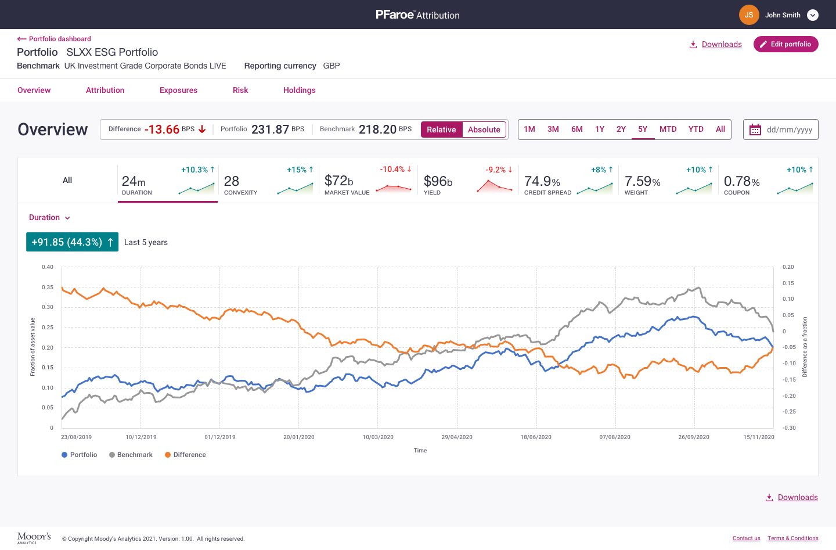Select the MTD time range
The height and width of the screenshot is (550, 836).
coord(668,129)
